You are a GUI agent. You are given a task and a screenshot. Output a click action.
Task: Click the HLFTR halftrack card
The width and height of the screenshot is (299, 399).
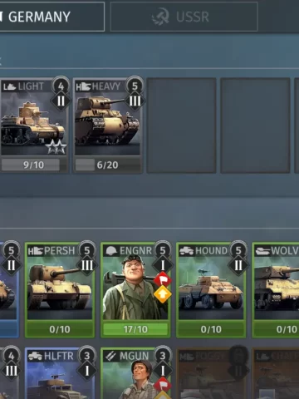(60, 373)
